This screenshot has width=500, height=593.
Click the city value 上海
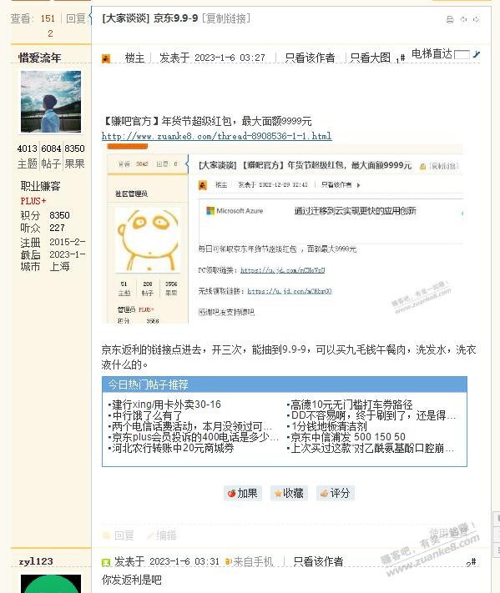pos(60,267)
